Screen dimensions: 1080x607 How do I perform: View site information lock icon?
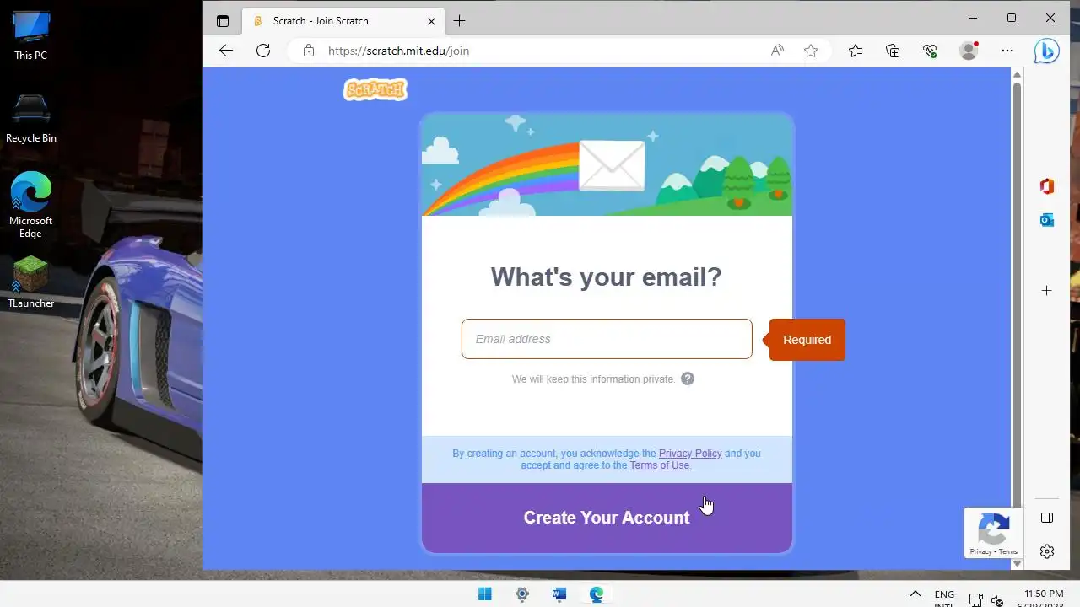coord(309,51)
